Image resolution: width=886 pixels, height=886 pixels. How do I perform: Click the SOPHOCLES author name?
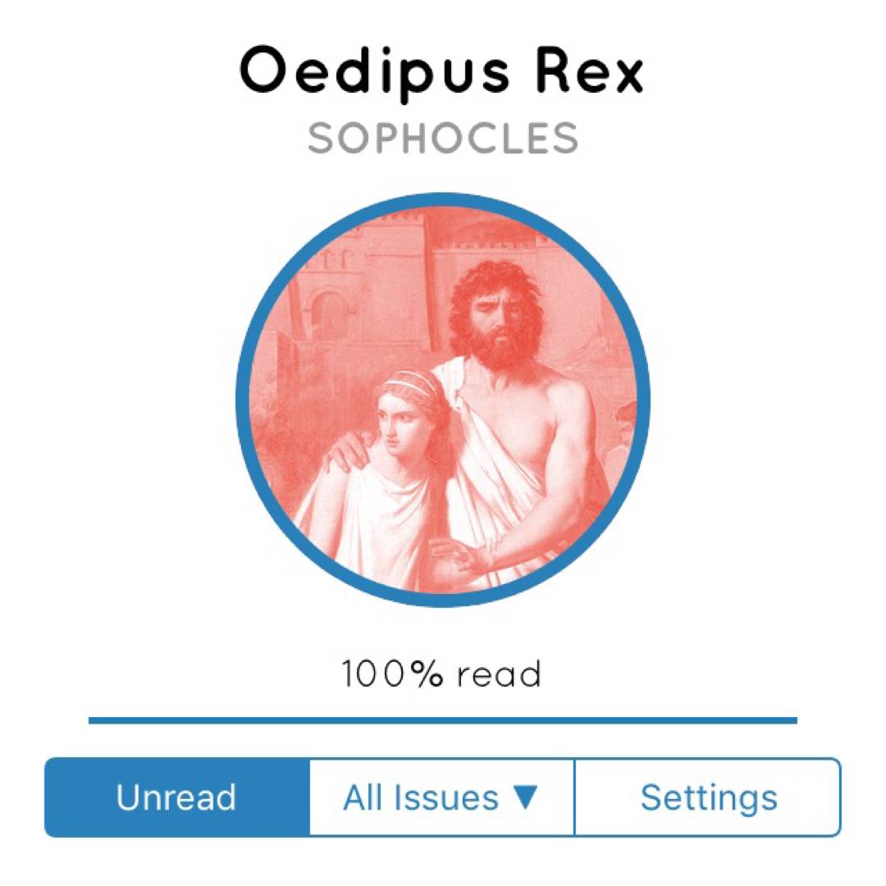[443, 139]
